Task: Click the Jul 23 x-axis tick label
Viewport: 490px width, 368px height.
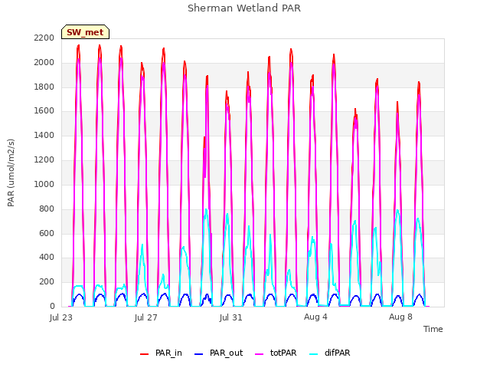Action: (x=61, y=317)
